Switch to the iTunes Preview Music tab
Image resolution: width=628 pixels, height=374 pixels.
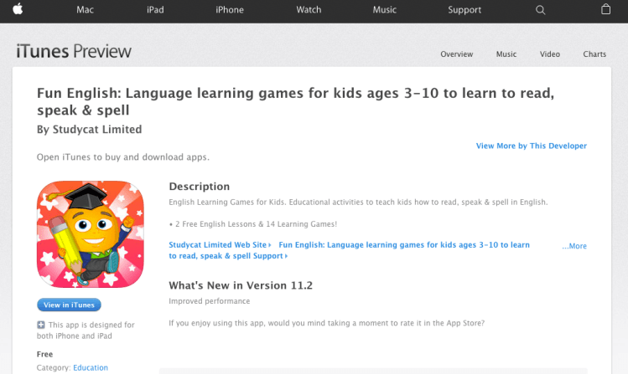(506, 54)
